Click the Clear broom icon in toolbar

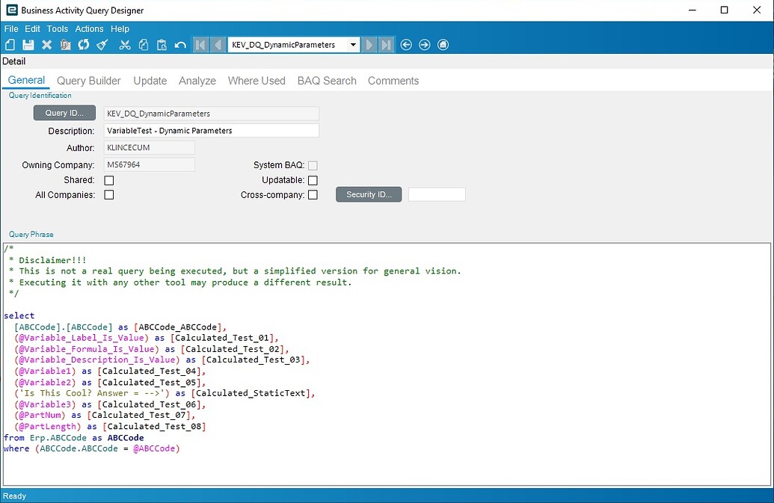(102, 45)
